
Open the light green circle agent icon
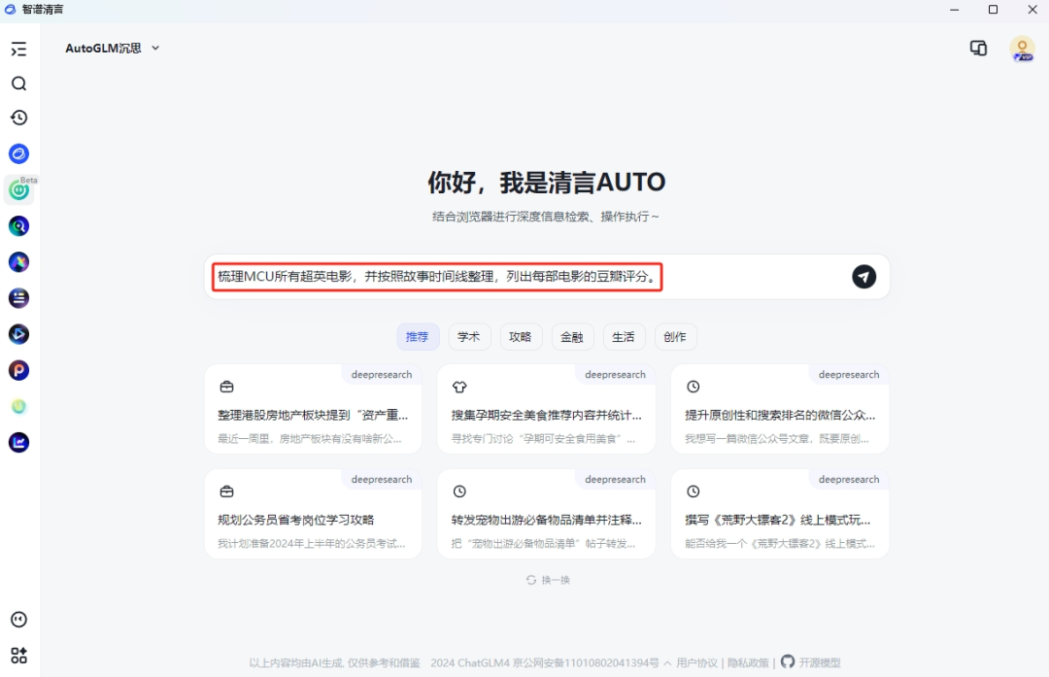(x=18, y=407)
